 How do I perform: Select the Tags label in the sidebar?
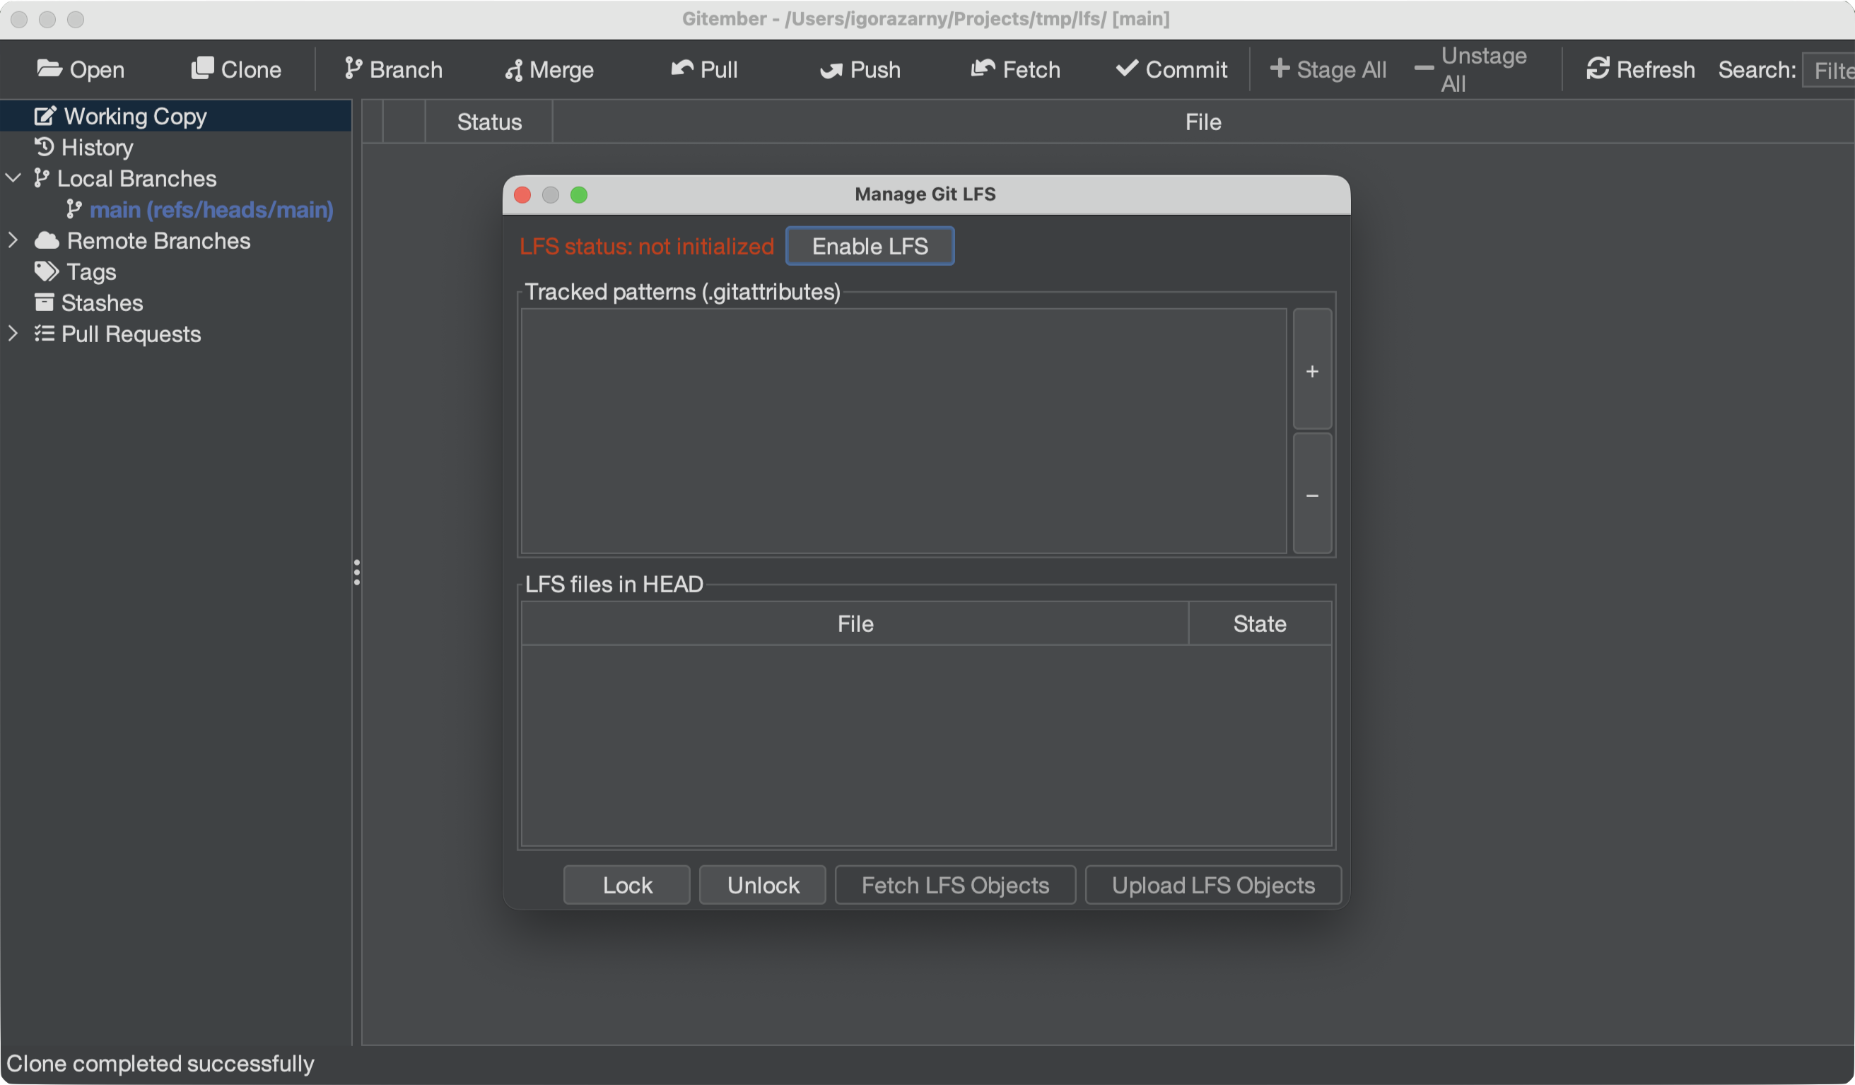click(x=91, y=271)
